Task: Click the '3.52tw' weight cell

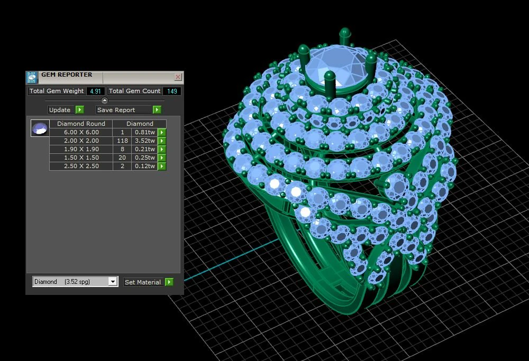Action: (145, 141)
